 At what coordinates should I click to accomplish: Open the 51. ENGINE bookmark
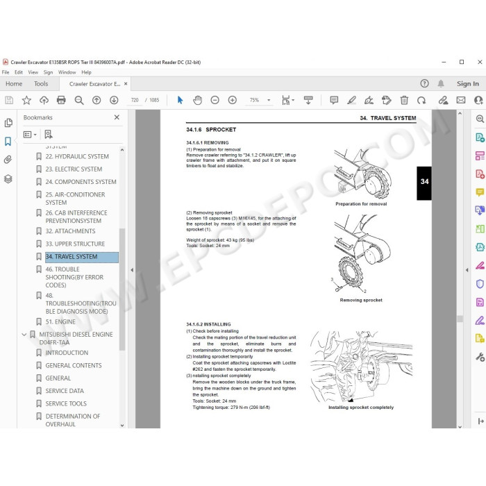tap(60, 321)
